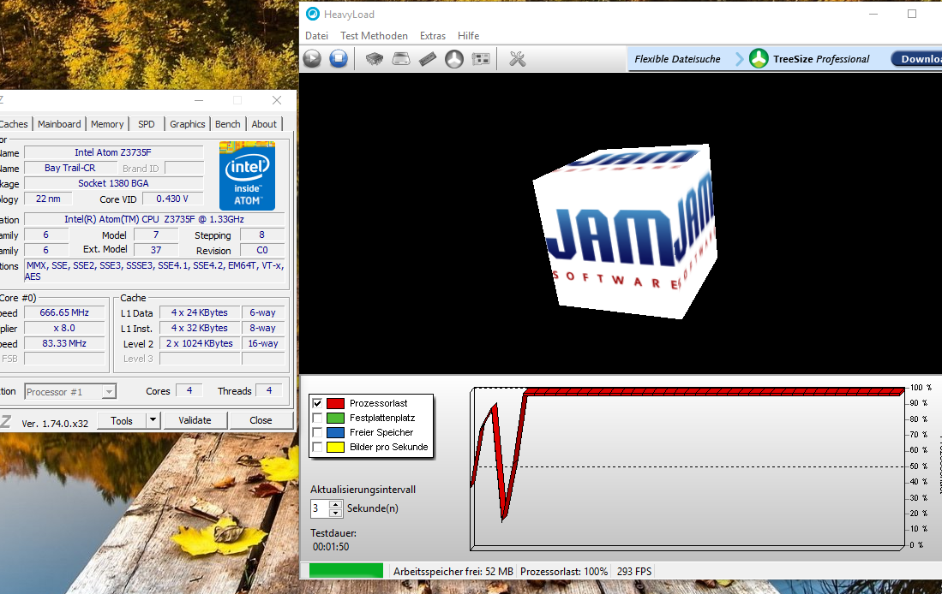Click the Close button in CPU-Z
The width and height of the screenshot is (942, 594).
[261, 420]
